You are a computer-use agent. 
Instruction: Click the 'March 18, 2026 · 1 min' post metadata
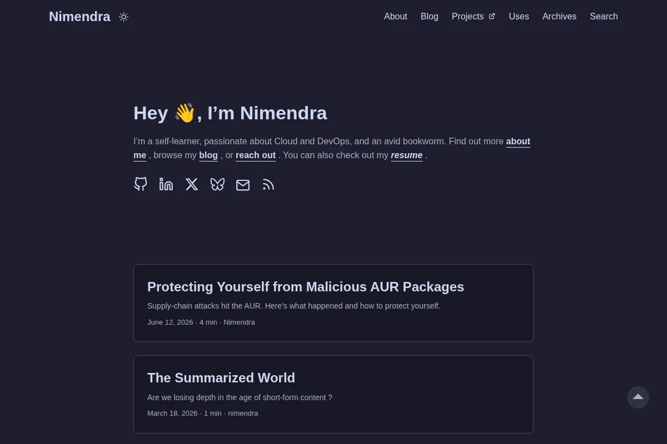pyautogui.click(x=185, y=413)
